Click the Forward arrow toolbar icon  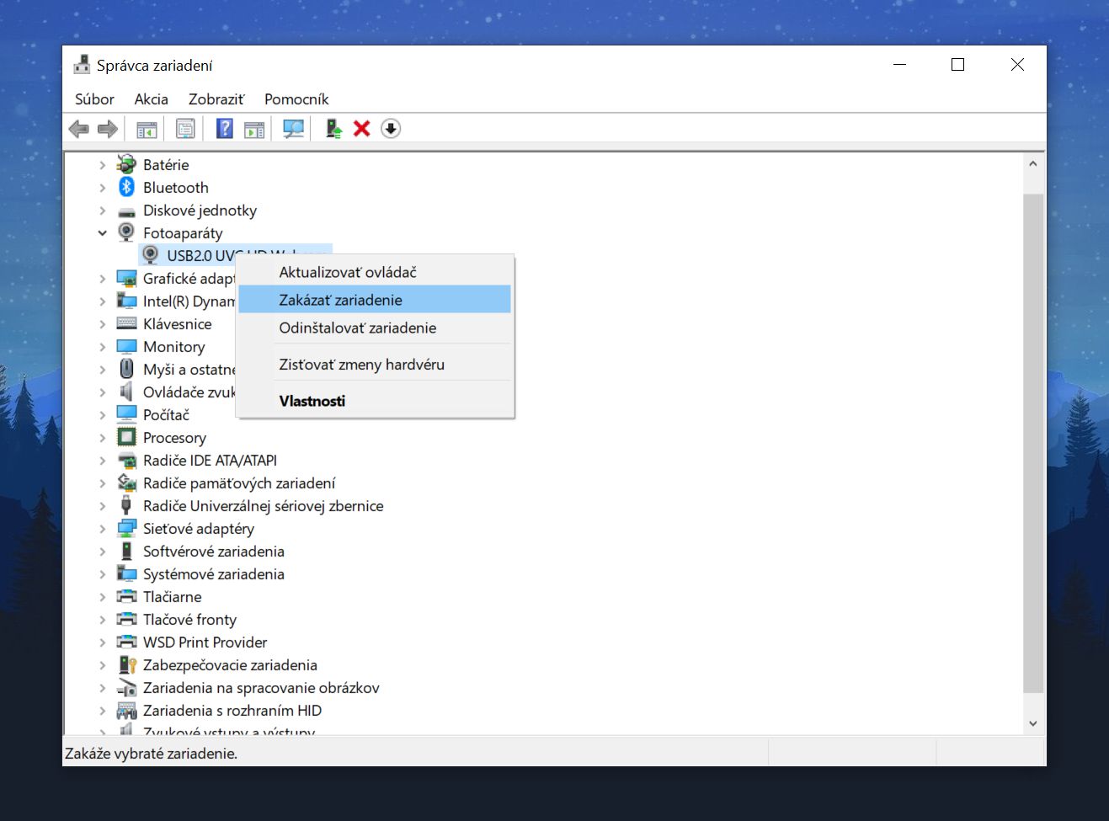108,129
